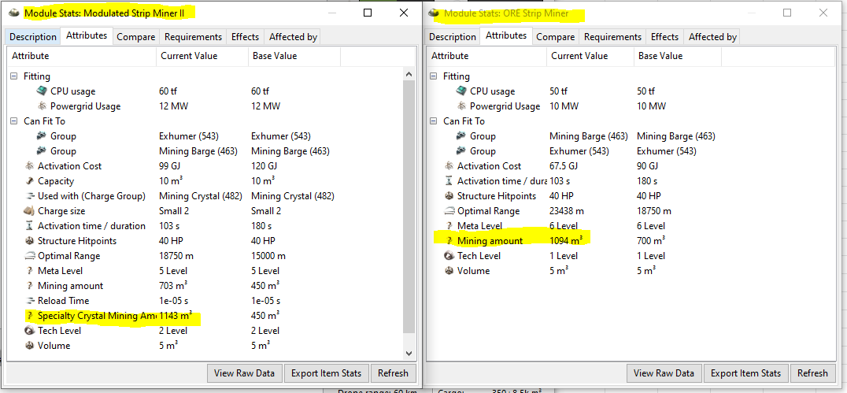
Task: Click Export Item Stats in Modulated Strip Miner II window
Action: point(326,373)
